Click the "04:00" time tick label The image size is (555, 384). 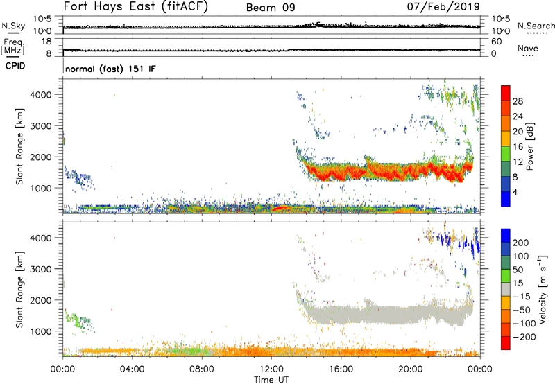click(x=132, y=369)
